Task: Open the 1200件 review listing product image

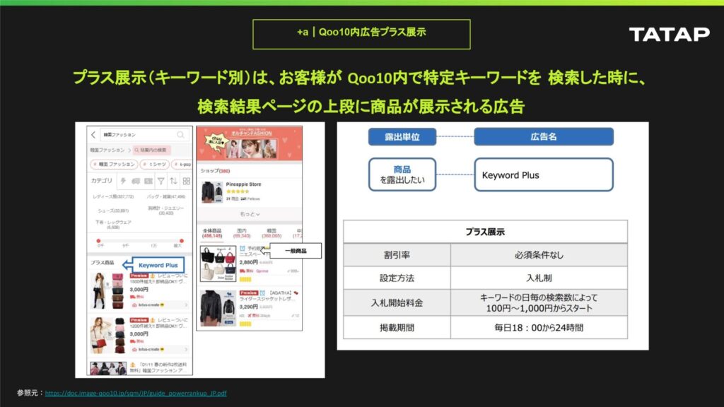Action: click(108, 335)
